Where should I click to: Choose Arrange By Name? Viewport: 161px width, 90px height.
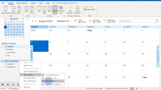[x=30, y=78]
